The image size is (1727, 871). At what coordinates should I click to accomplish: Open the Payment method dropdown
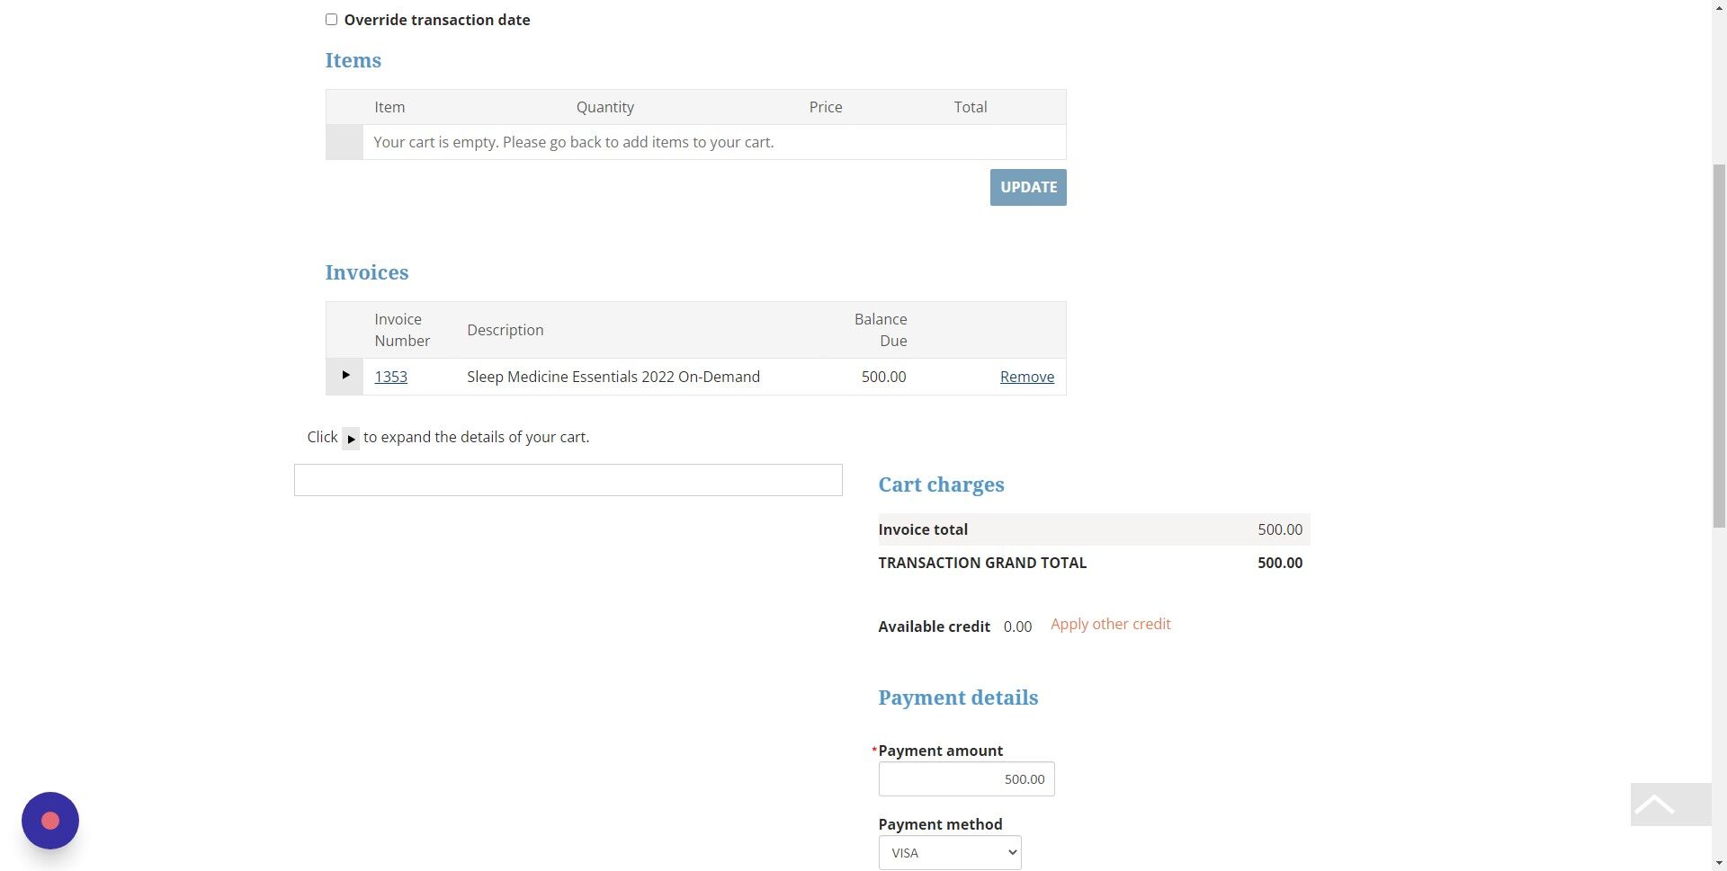click(950, 853)
